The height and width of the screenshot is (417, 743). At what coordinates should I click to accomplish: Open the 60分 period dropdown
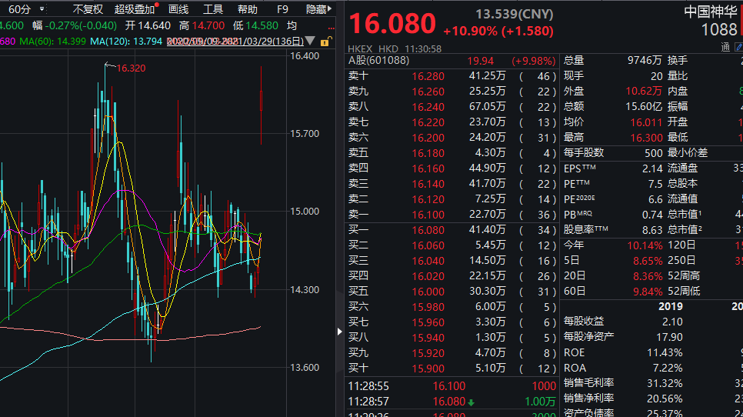pyautogui.click(x=26, y=9)
